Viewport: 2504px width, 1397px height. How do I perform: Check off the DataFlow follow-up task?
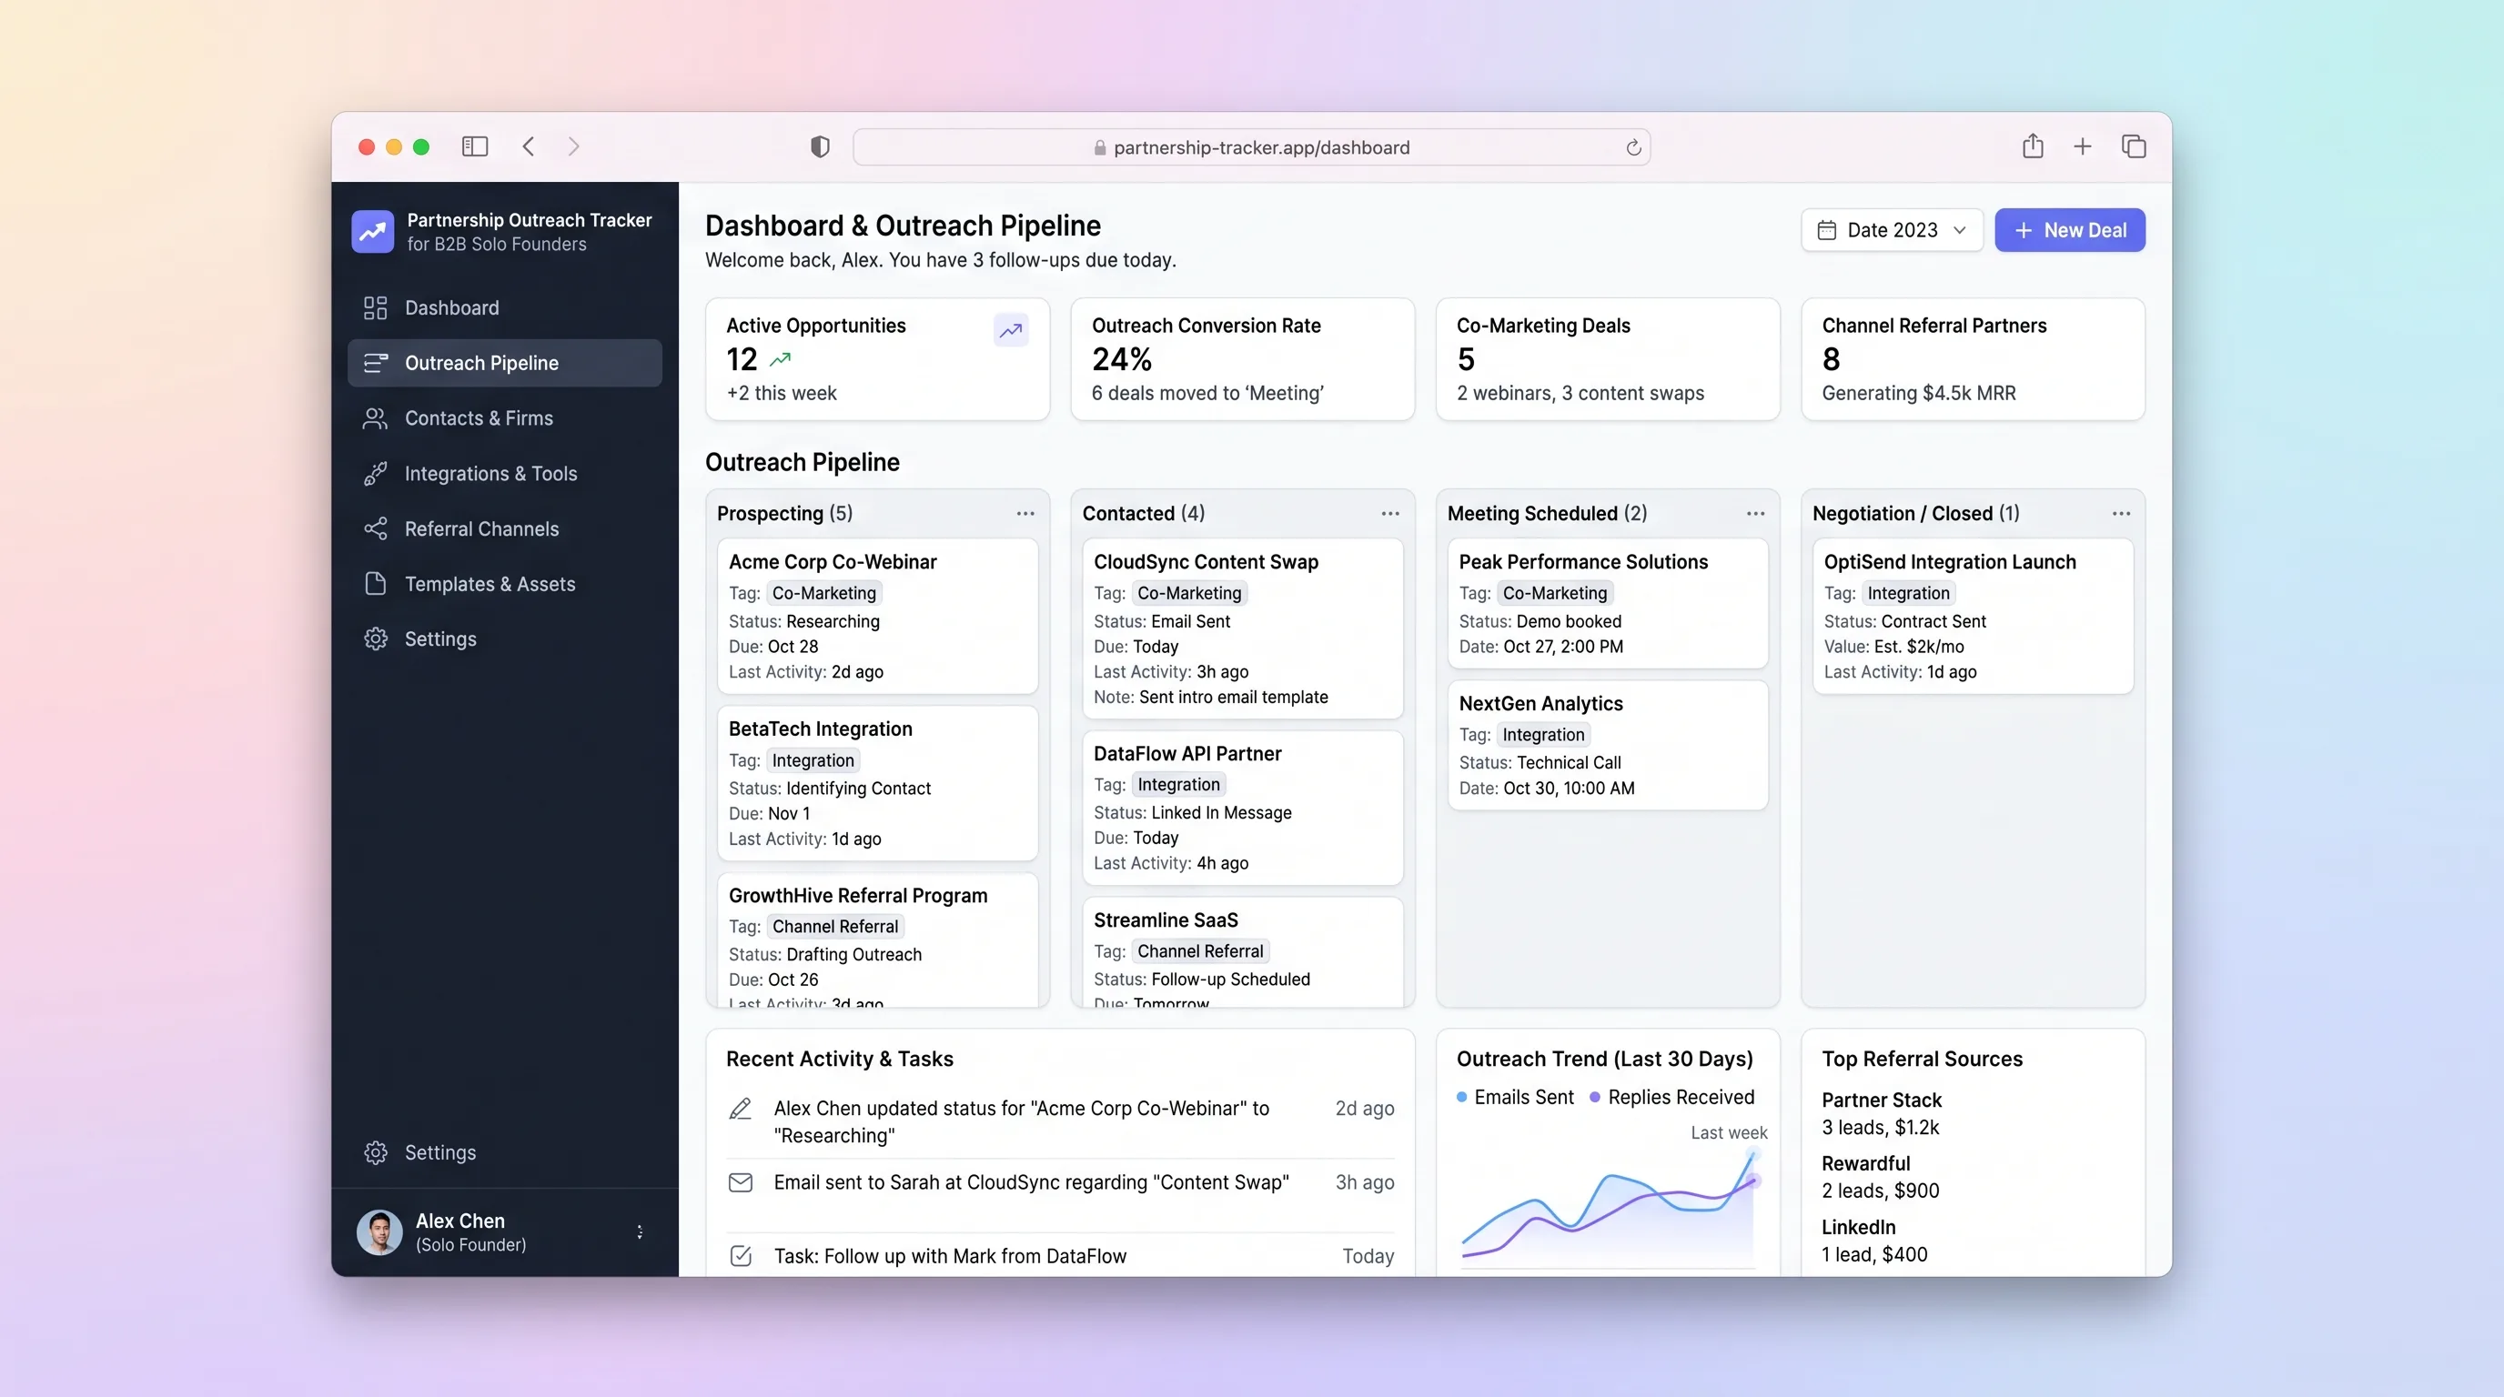pyautogui.click(x=741, y=1256)
